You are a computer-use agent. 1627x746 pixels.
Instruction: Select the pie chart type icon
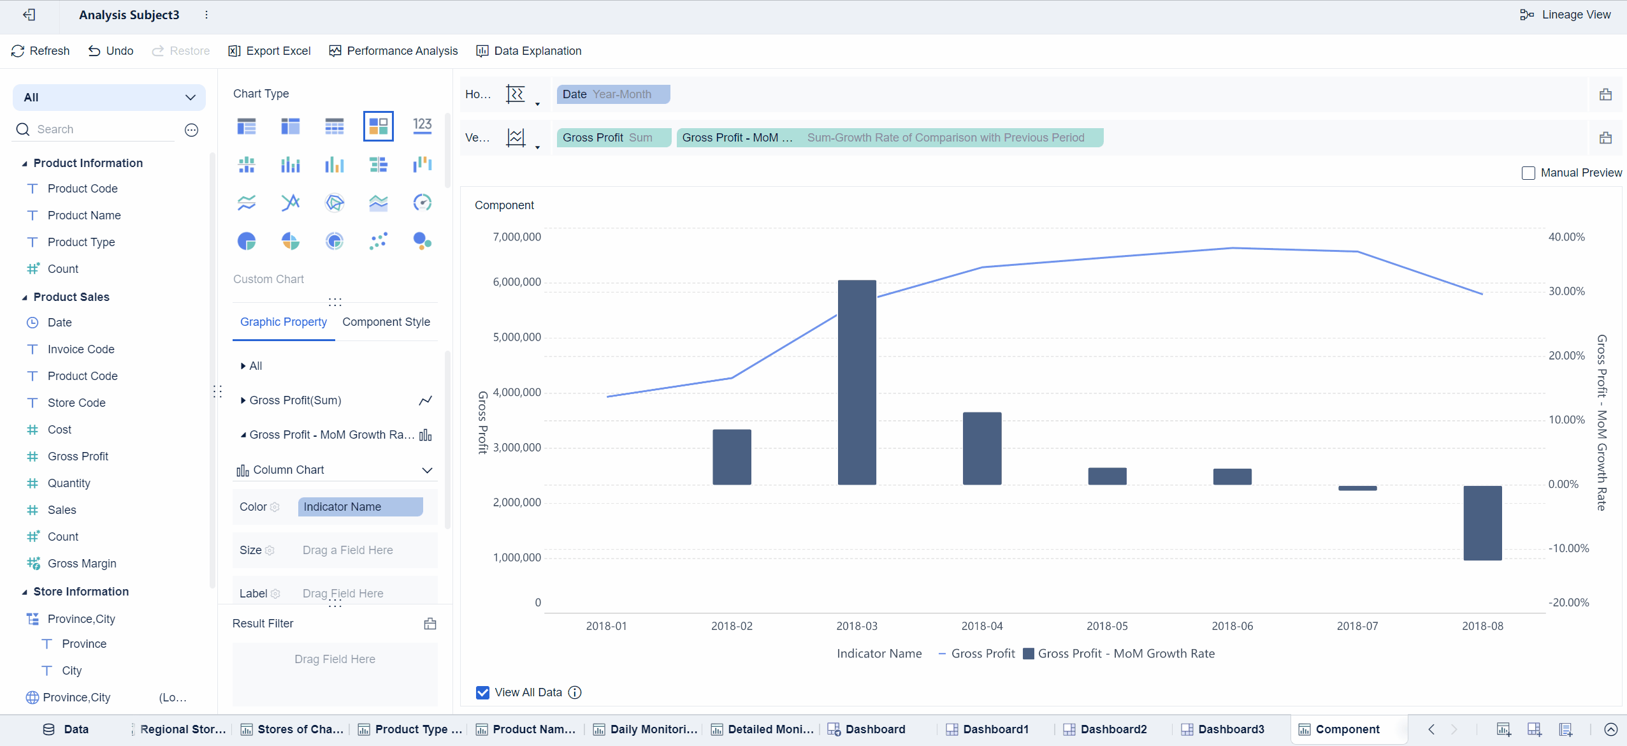pyautogui.click(x=247, y=241)
